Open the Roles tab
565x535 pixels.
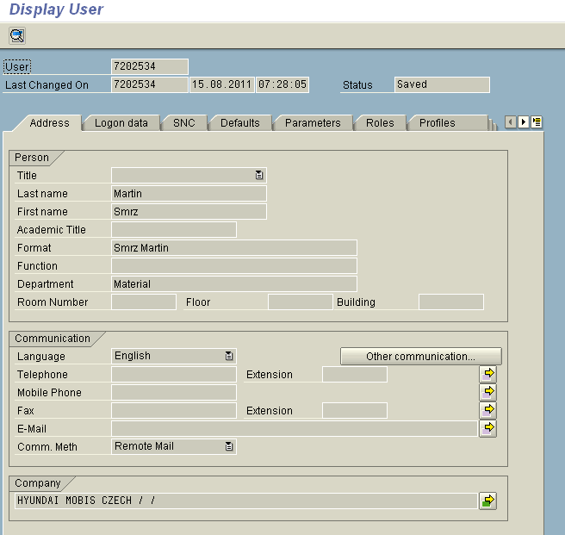pos(380,123)
